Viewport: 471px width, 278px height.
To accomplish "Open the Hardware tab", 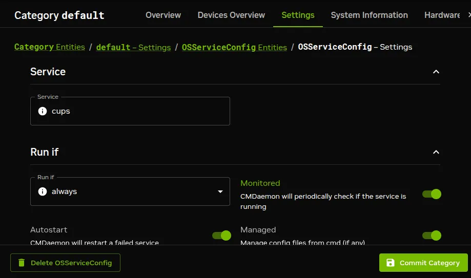I will click(442, 15).
